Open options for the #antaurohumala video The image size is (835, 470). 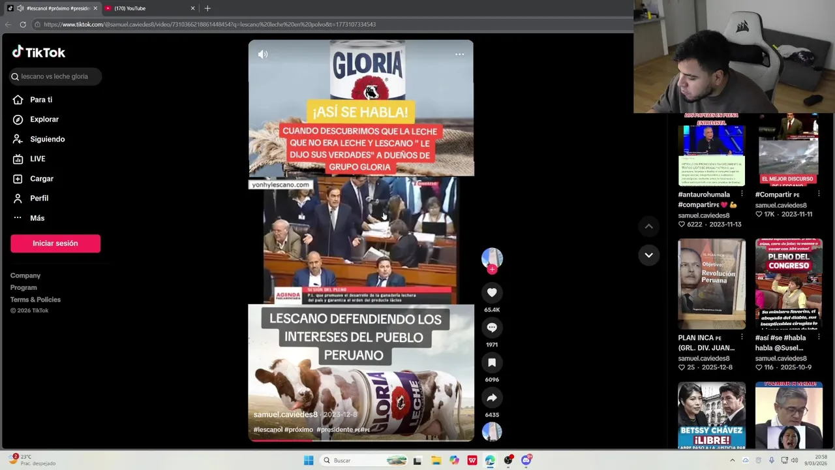[x=742, y=195]
